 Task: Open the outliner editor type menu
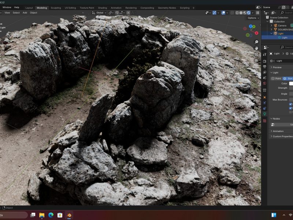(266, 13)
